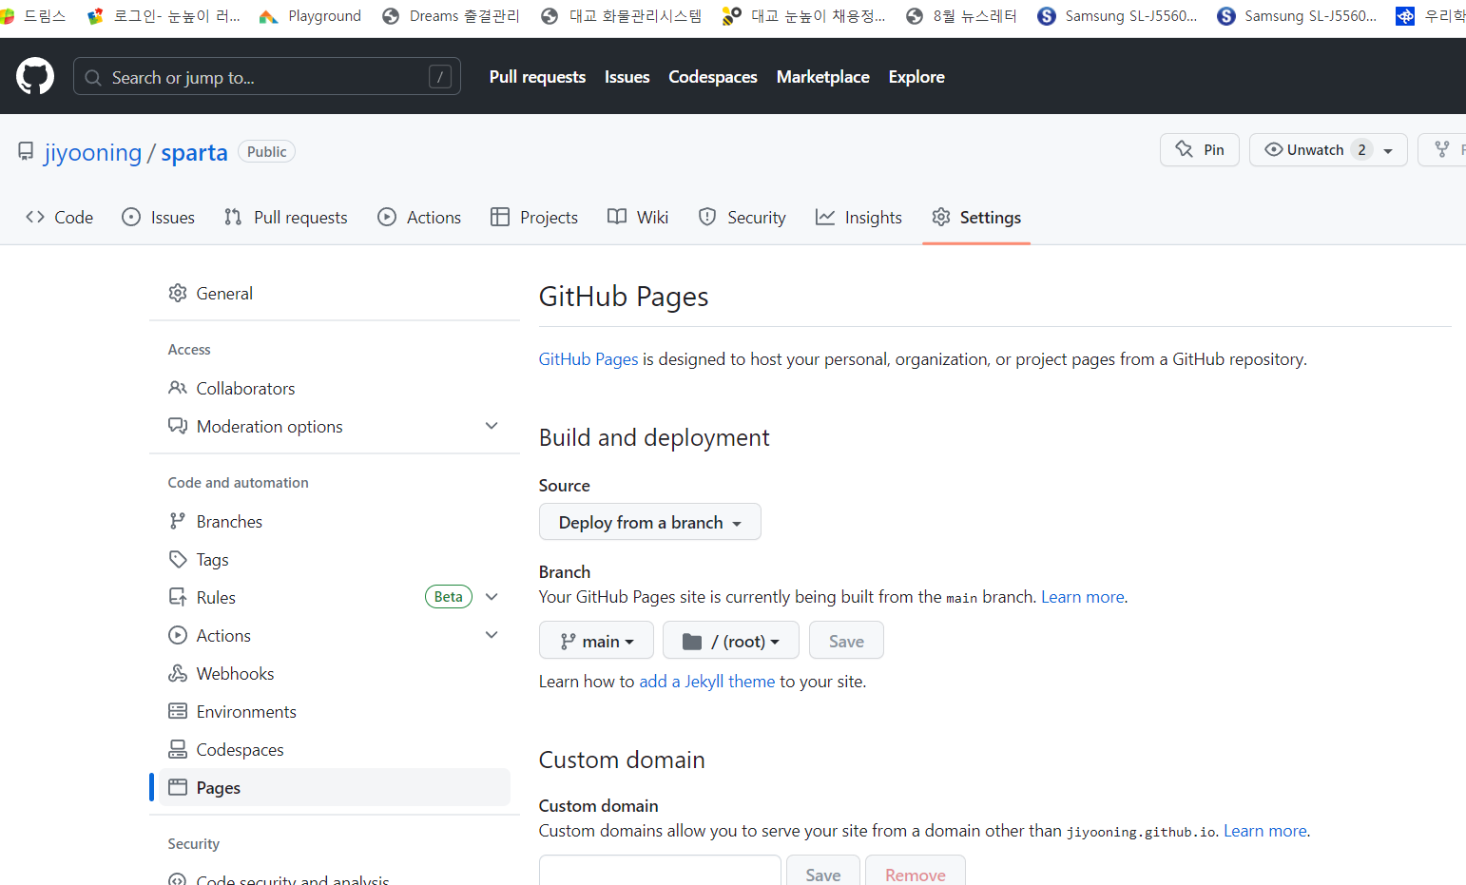Open Environments settings
Viewport: 1466px width, 885px height.
[x=335, y=712]
